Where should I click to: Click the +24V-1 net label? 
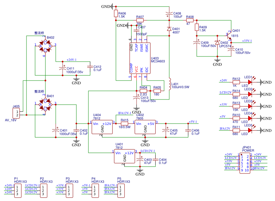coord(71,60)
